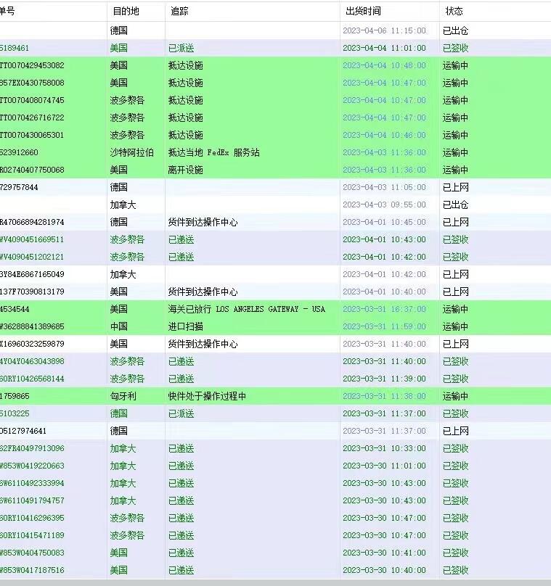Viewport: 551px width, 586px height.
Task: Select the row with 沙特阿拉伯 destination
Action: click(131, 152)
